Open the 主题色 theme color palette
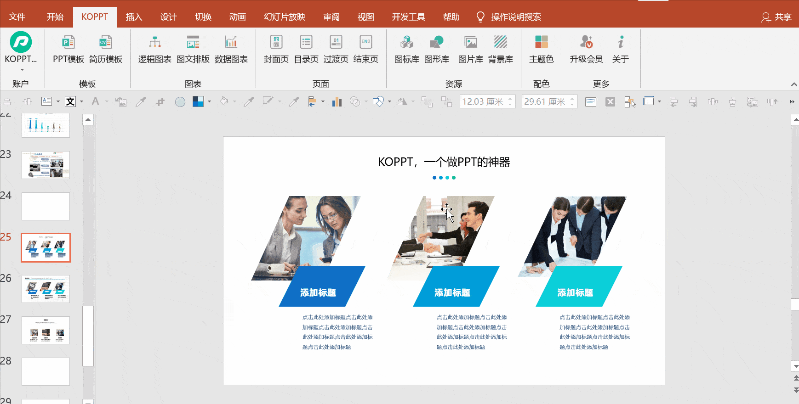The height and width of the screenshot is (404, 799). [541, 49]
